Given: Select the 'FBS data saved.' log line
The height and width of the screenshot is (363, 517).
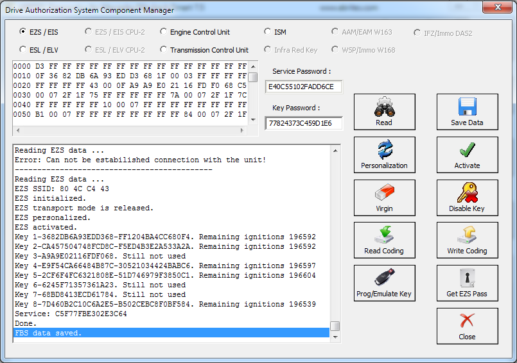Looking at the screenshot, I should pyautogui.click(x=171, y=333).
